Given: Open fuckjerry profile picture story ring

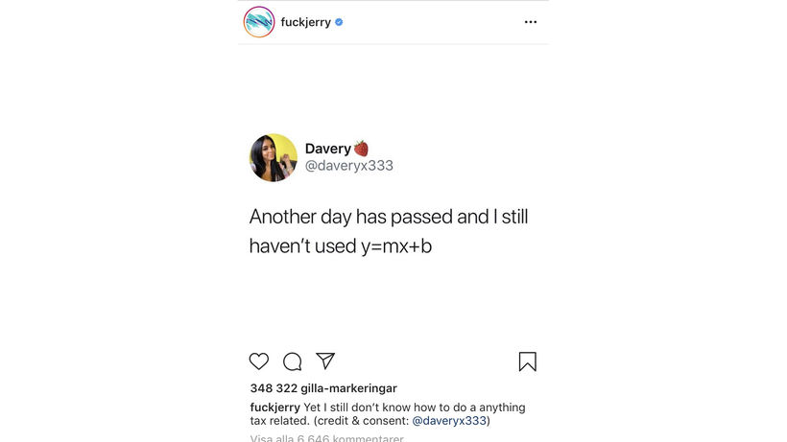Looking at the screenshot, I should [x=259, y=22].
